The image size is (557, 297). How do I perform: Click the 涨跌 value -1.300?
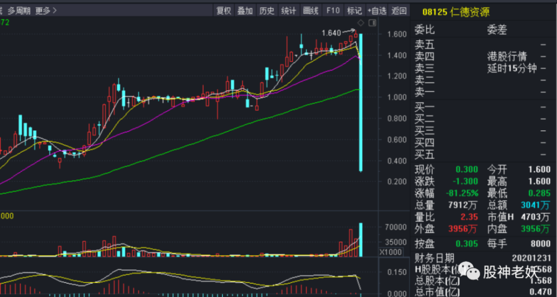point(465,181)
